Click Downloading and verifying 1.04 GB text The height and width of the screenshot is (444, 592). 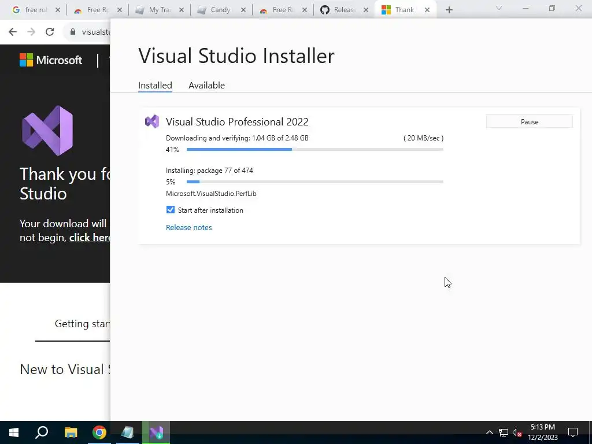[237, 138]
